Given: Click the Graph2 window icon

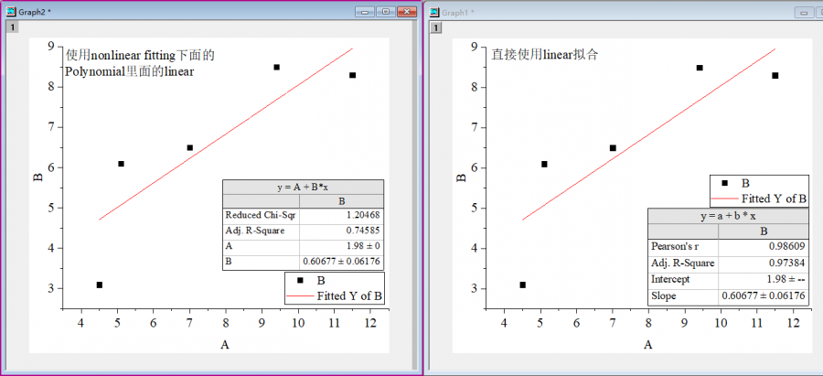Looking at the screenshot, I should (x=11, y=12).
